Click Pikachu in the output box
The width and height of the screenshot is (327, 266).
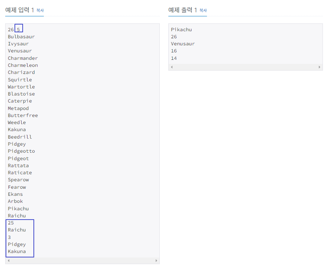pos(181,30)
